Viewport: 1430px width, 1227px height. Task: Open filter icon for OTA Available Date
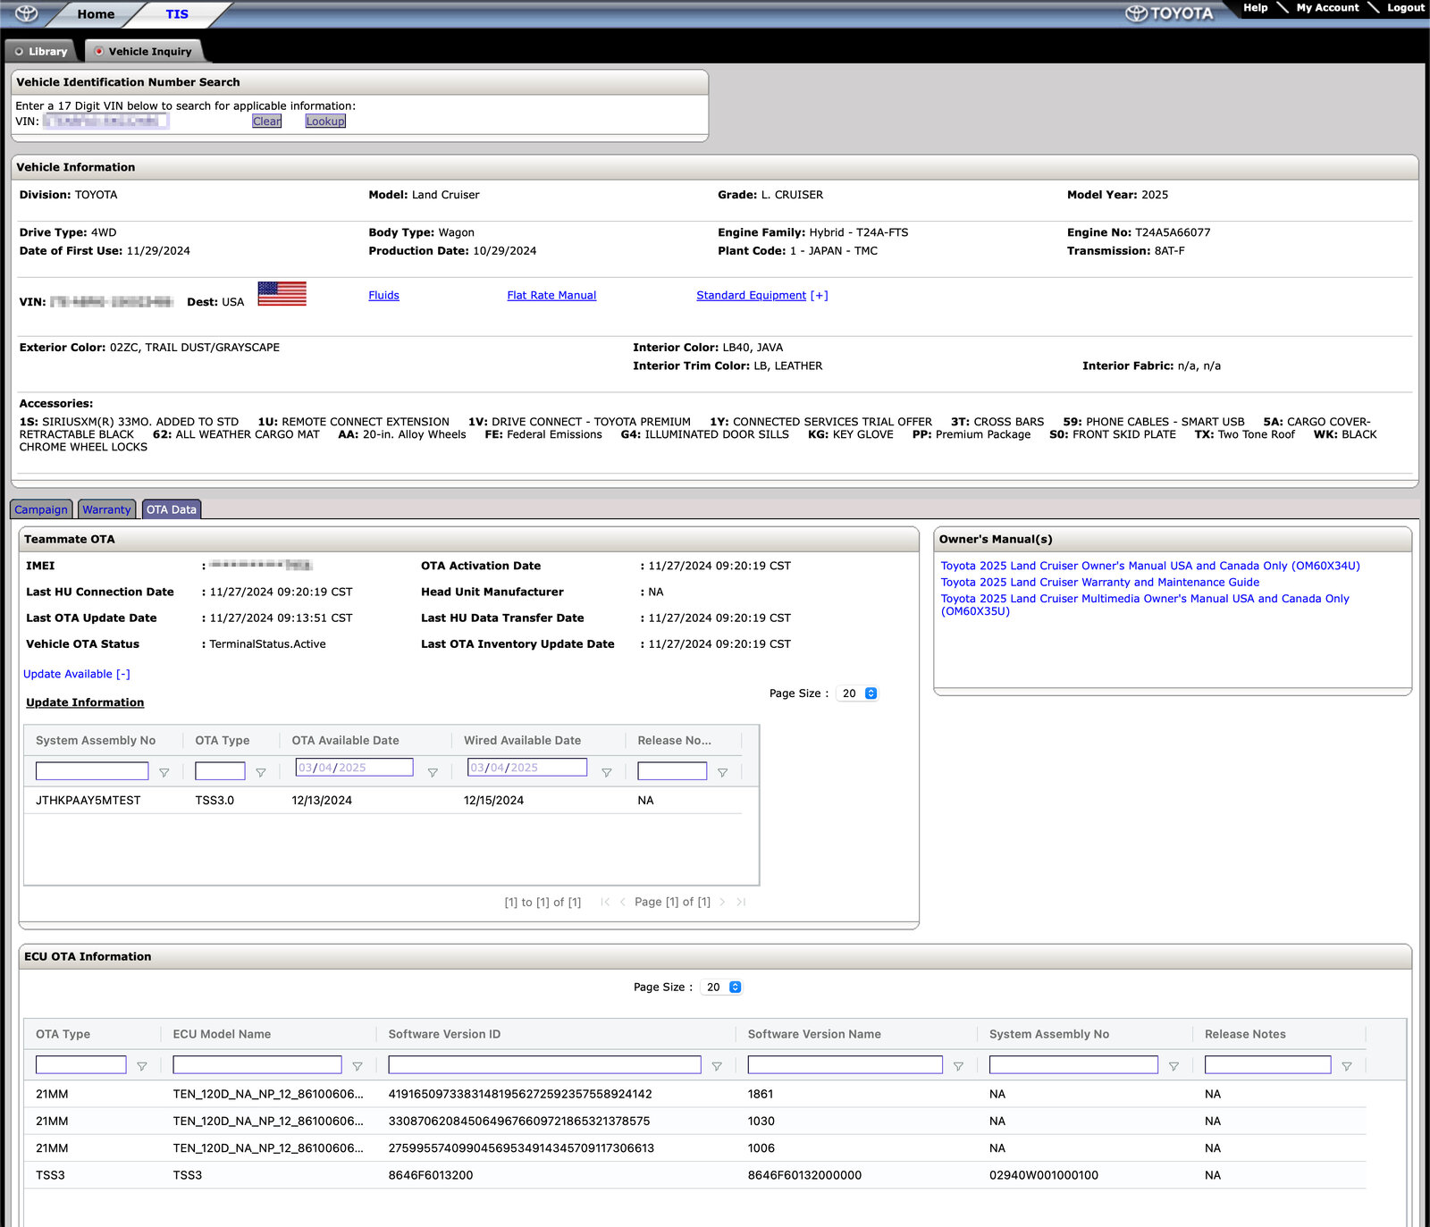tap(433, 772)
